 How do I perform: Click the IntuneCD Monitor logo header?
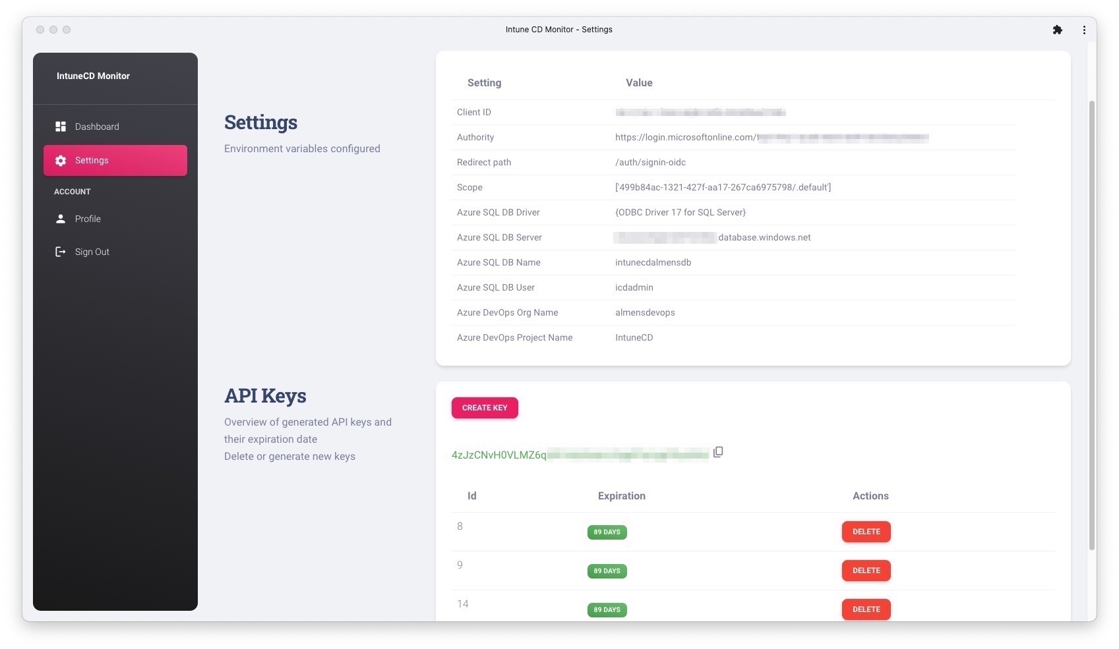click(94, 76)
